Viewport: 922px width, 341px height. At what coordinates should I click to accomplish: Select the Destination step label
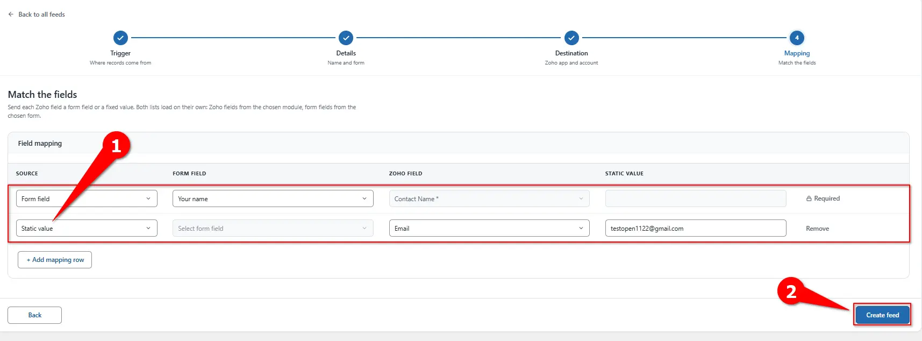pyautogui.click(x=571, y=53)
